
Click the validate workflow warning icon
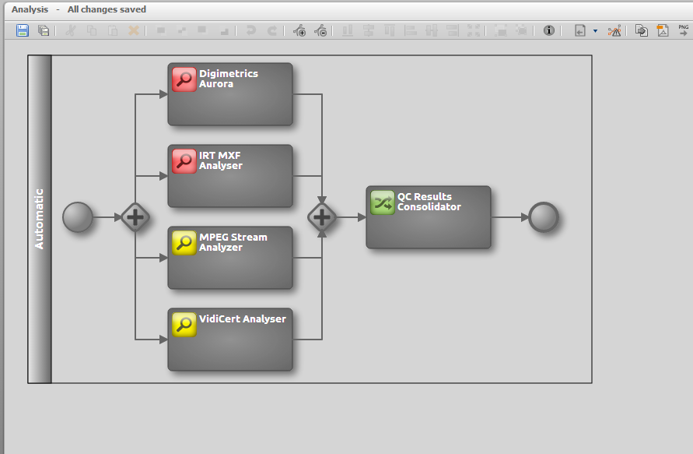614,31
